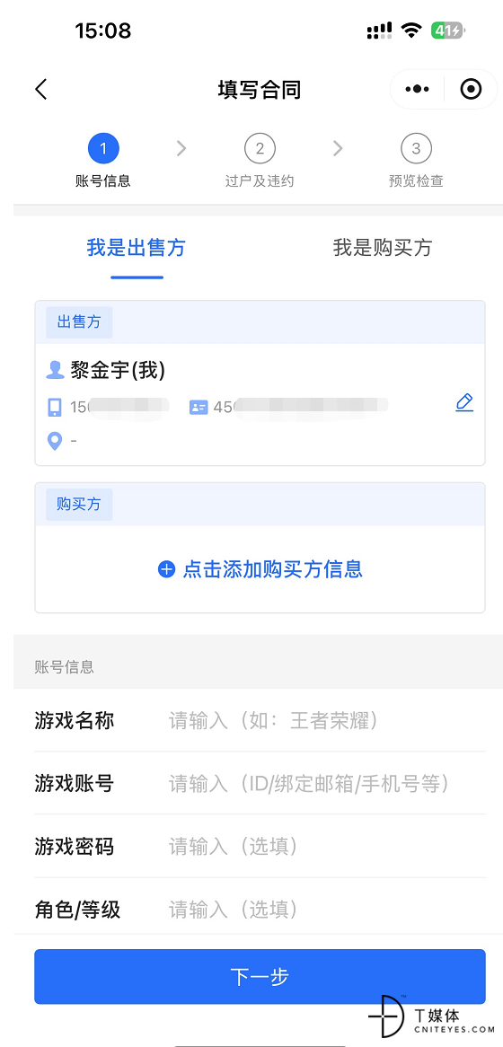
Task: Tap the seller phone icon
Action: [x=55, y=408]
